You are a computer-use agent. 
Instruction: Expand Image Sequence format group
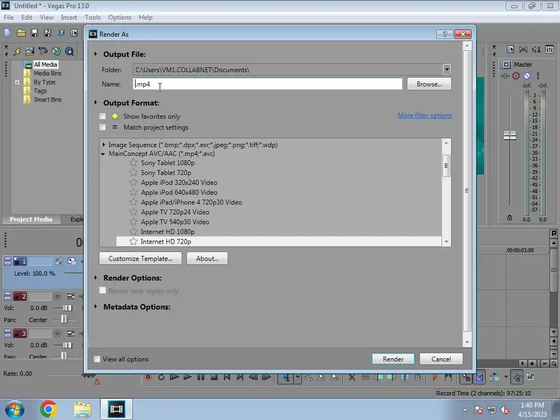click(103, 144)
